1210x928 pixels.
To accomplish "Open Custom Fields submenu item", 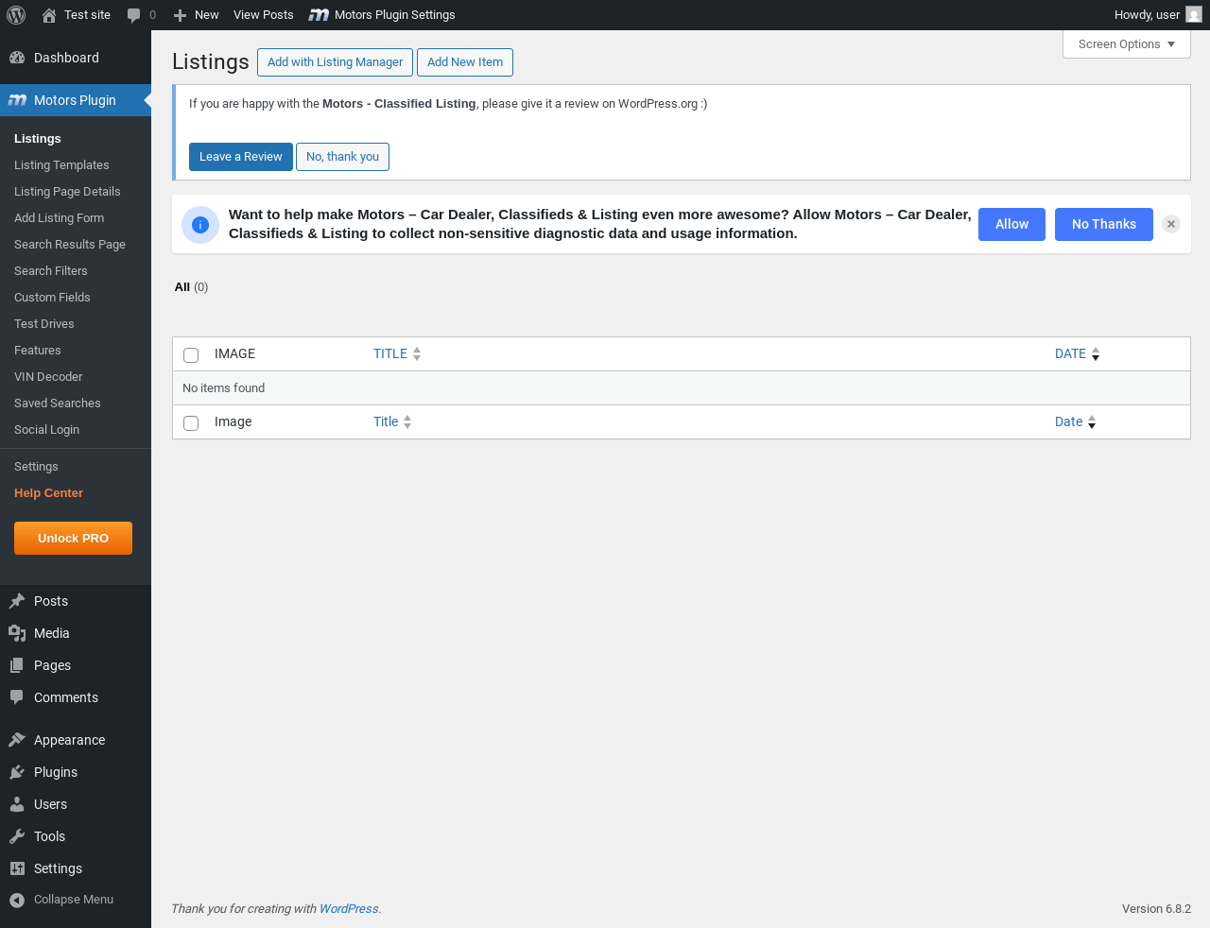I will 76,298.
